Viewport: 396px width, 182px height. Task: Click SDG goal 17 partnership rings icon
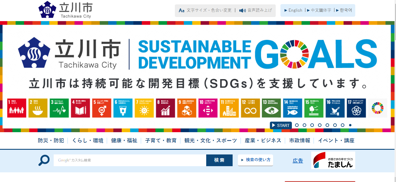point(356,108)
